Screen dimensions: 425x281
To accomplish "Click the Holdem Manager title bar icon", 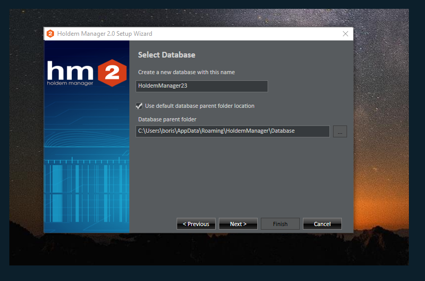I will (50, 34).
